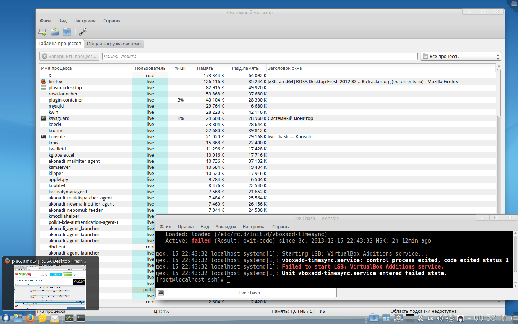This screenshot has height=324, width=518.
Task: Click 'Завершить процесс...' button
Action: 69,57
